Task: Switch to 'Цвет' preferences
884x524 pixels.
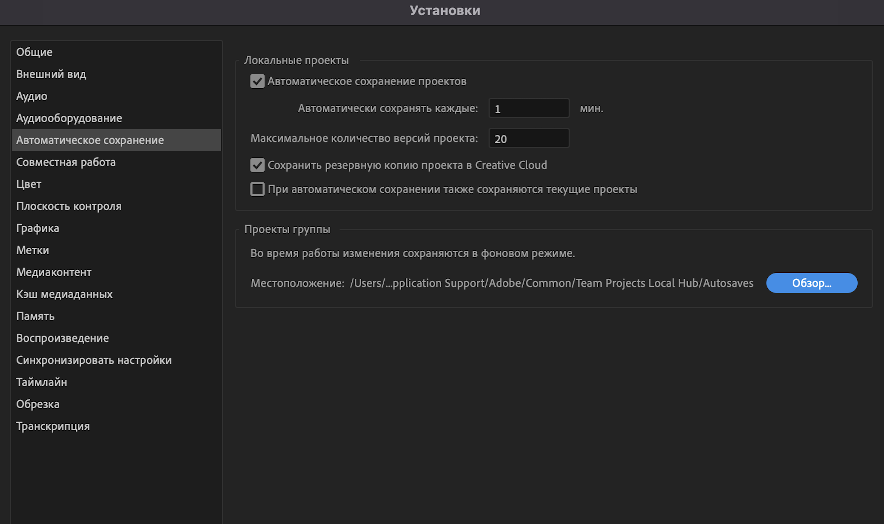Action: pyautogui.click(x=29, y=184)
